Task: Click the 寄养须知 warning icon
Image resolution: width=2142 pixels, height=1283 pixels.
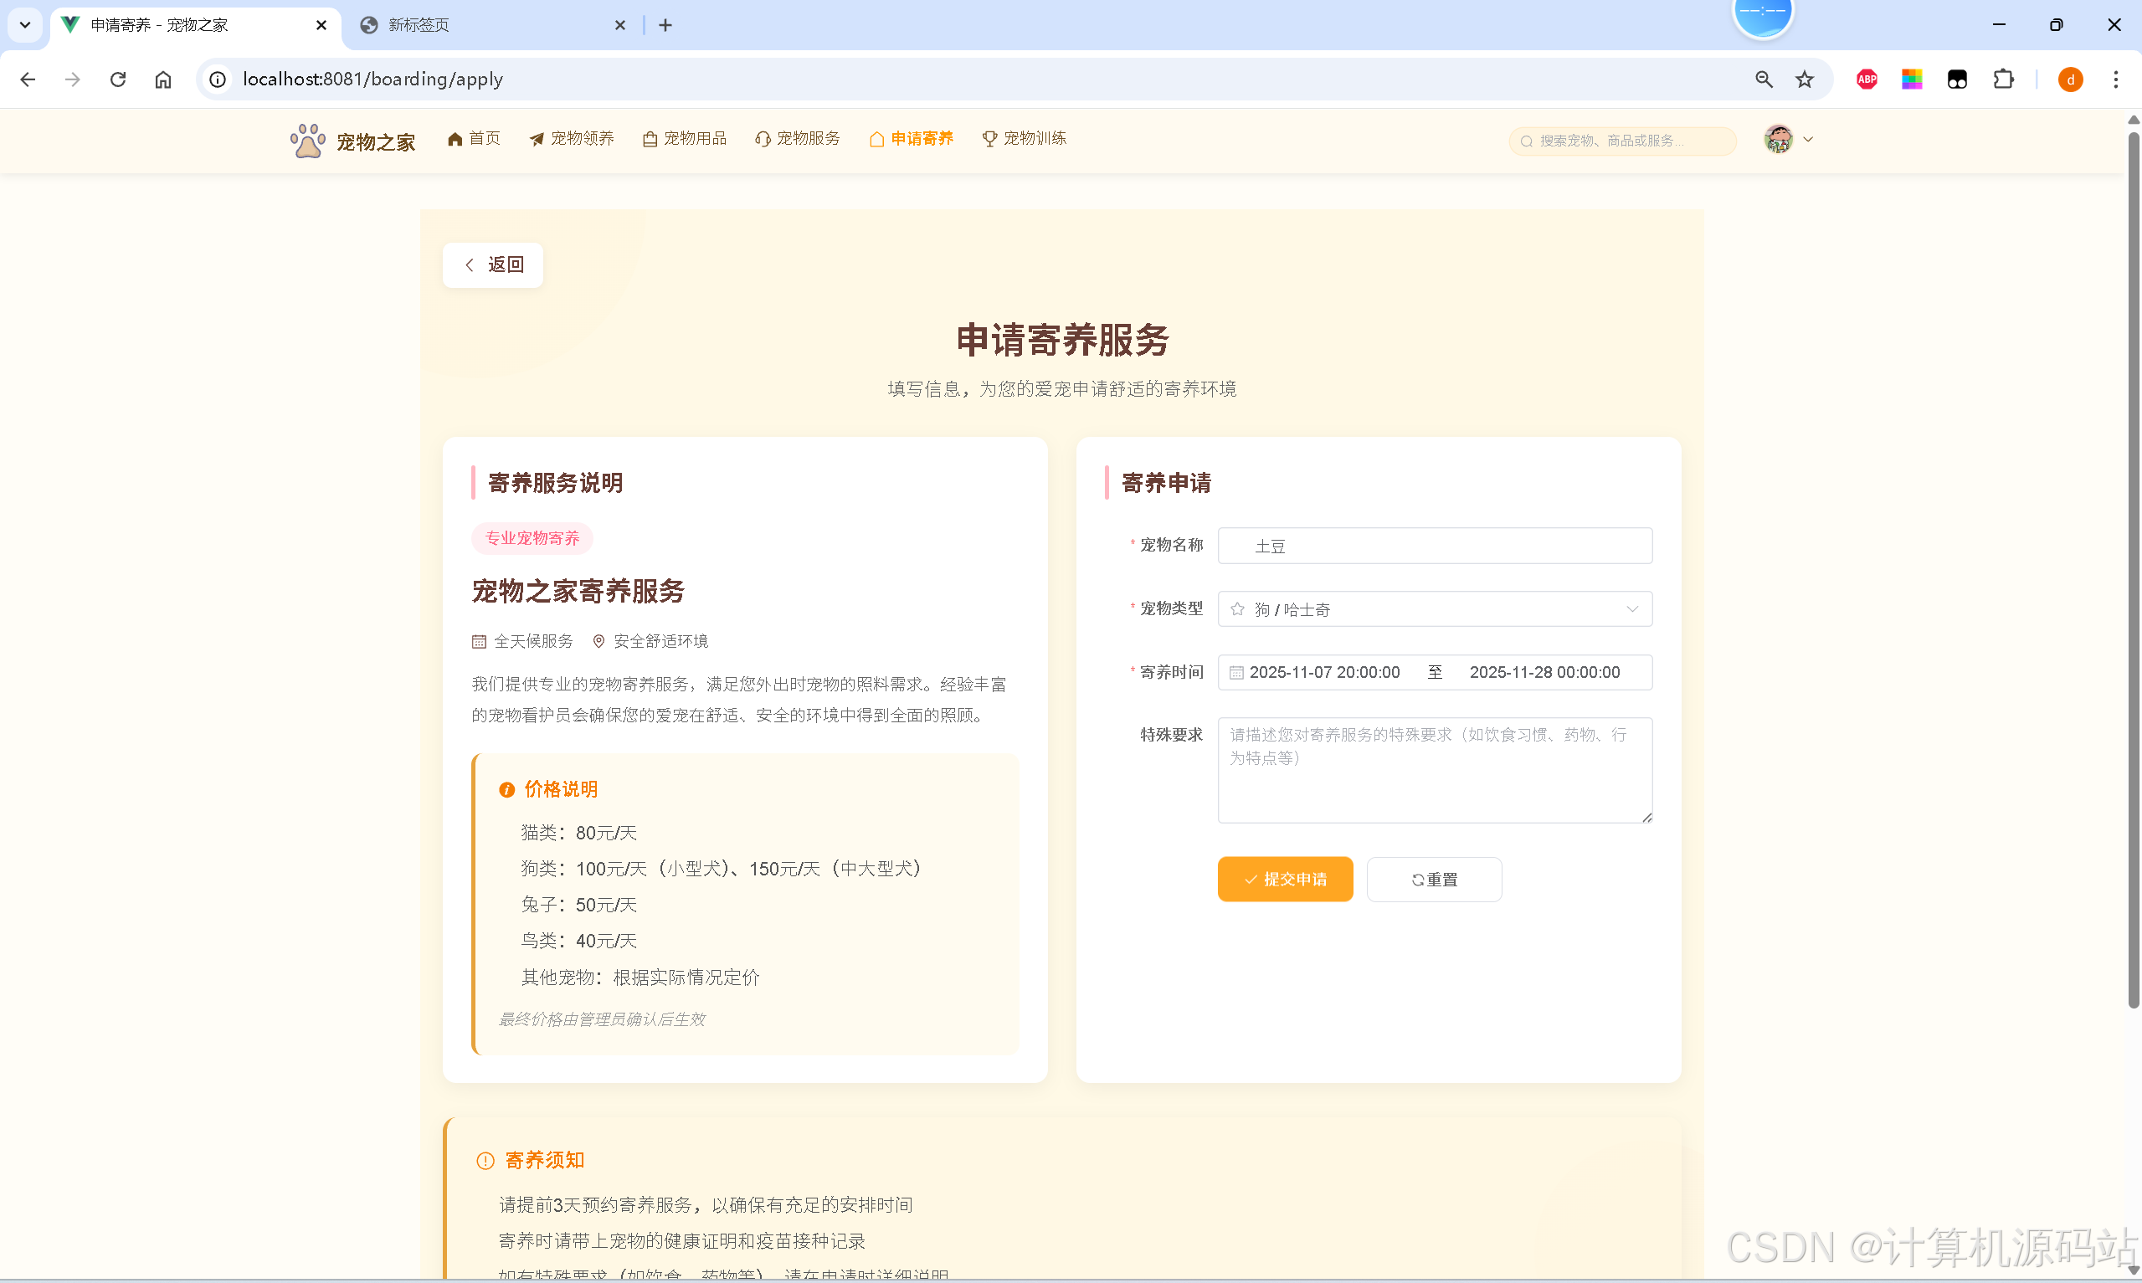Action: pyautogui.click(x=485, y=1160)
